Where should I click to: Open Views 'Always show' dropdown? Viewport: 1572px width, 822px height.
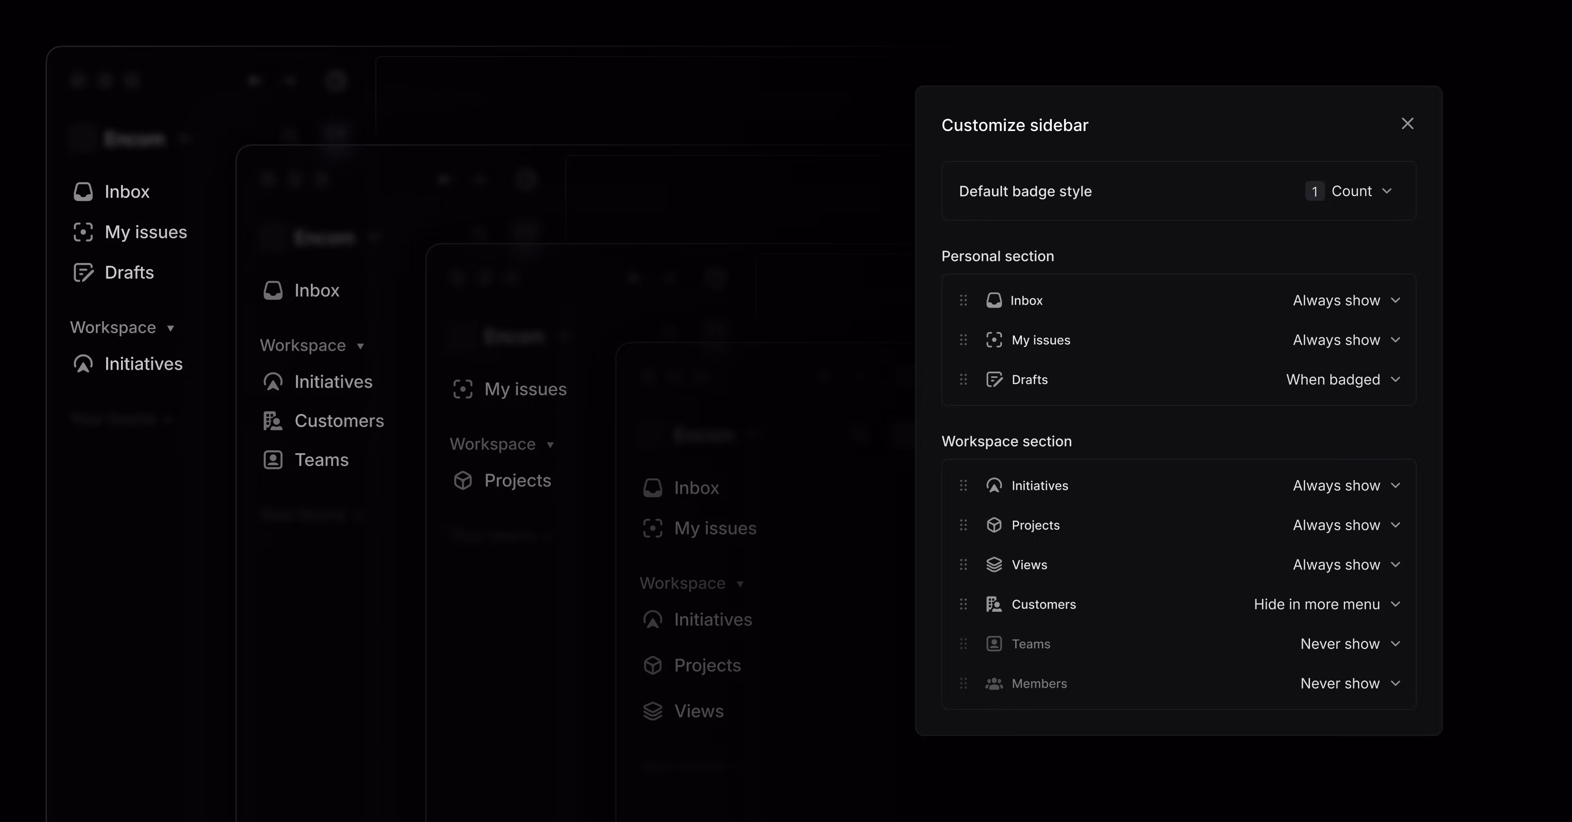(1346, 565)
